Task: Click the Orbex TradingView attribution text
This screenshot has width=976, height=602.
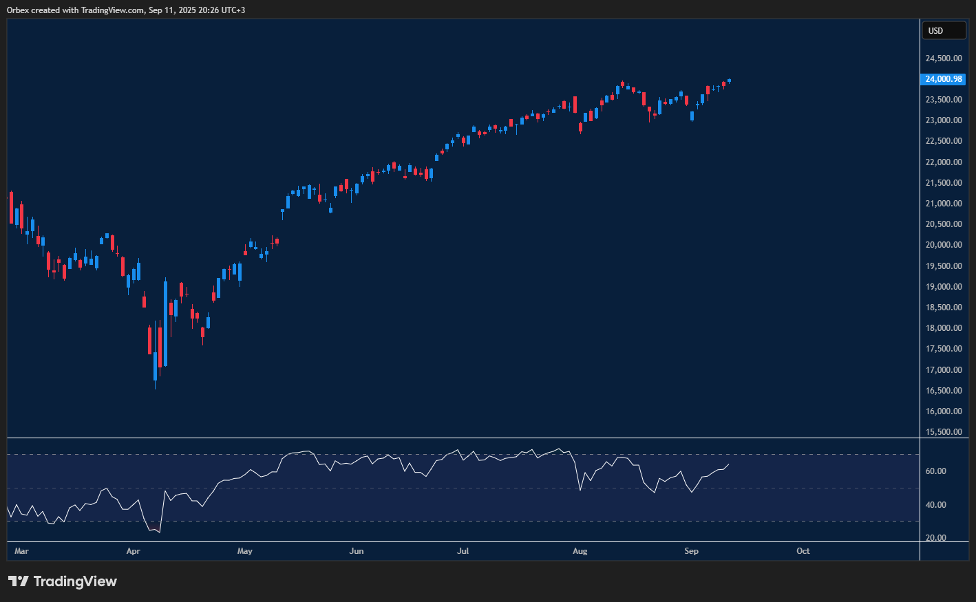Action: 124,10
